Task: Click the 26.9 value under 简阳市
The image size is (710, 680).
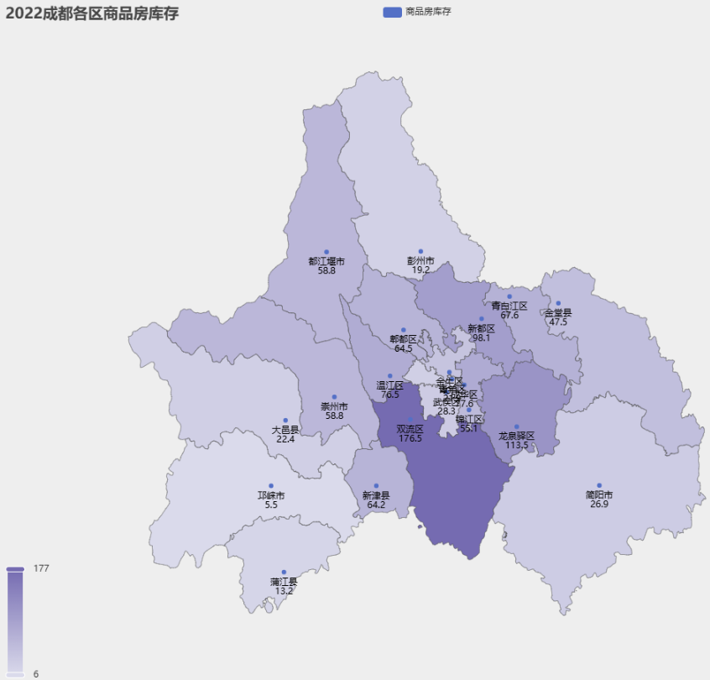Action: click(x=599, y=505)
